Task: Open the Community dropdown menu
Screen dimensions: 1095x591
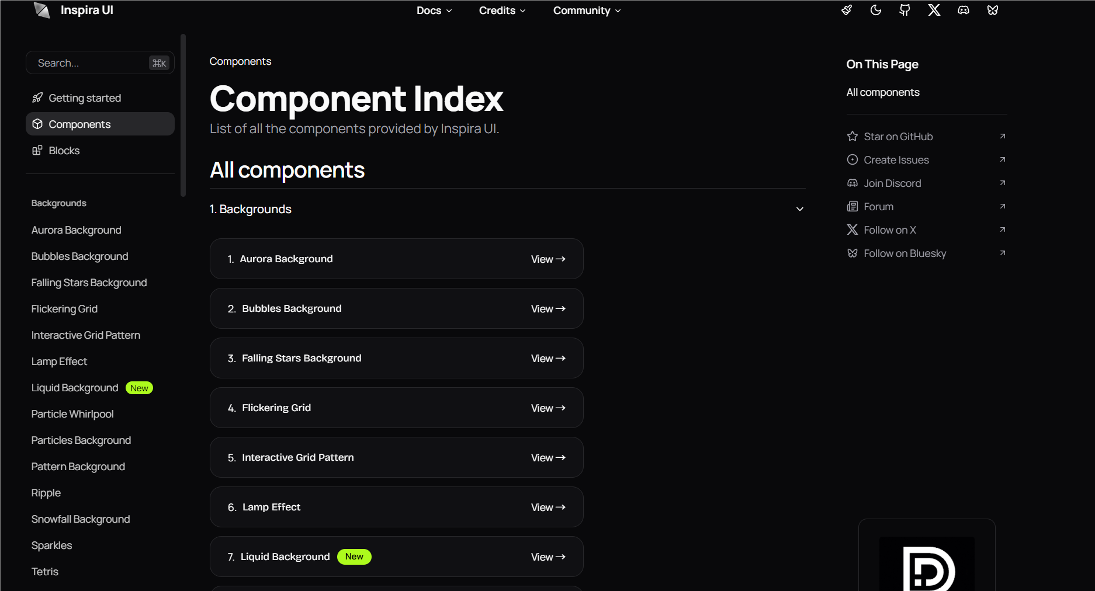Action: pyautogui.click(x=587, y=11)
